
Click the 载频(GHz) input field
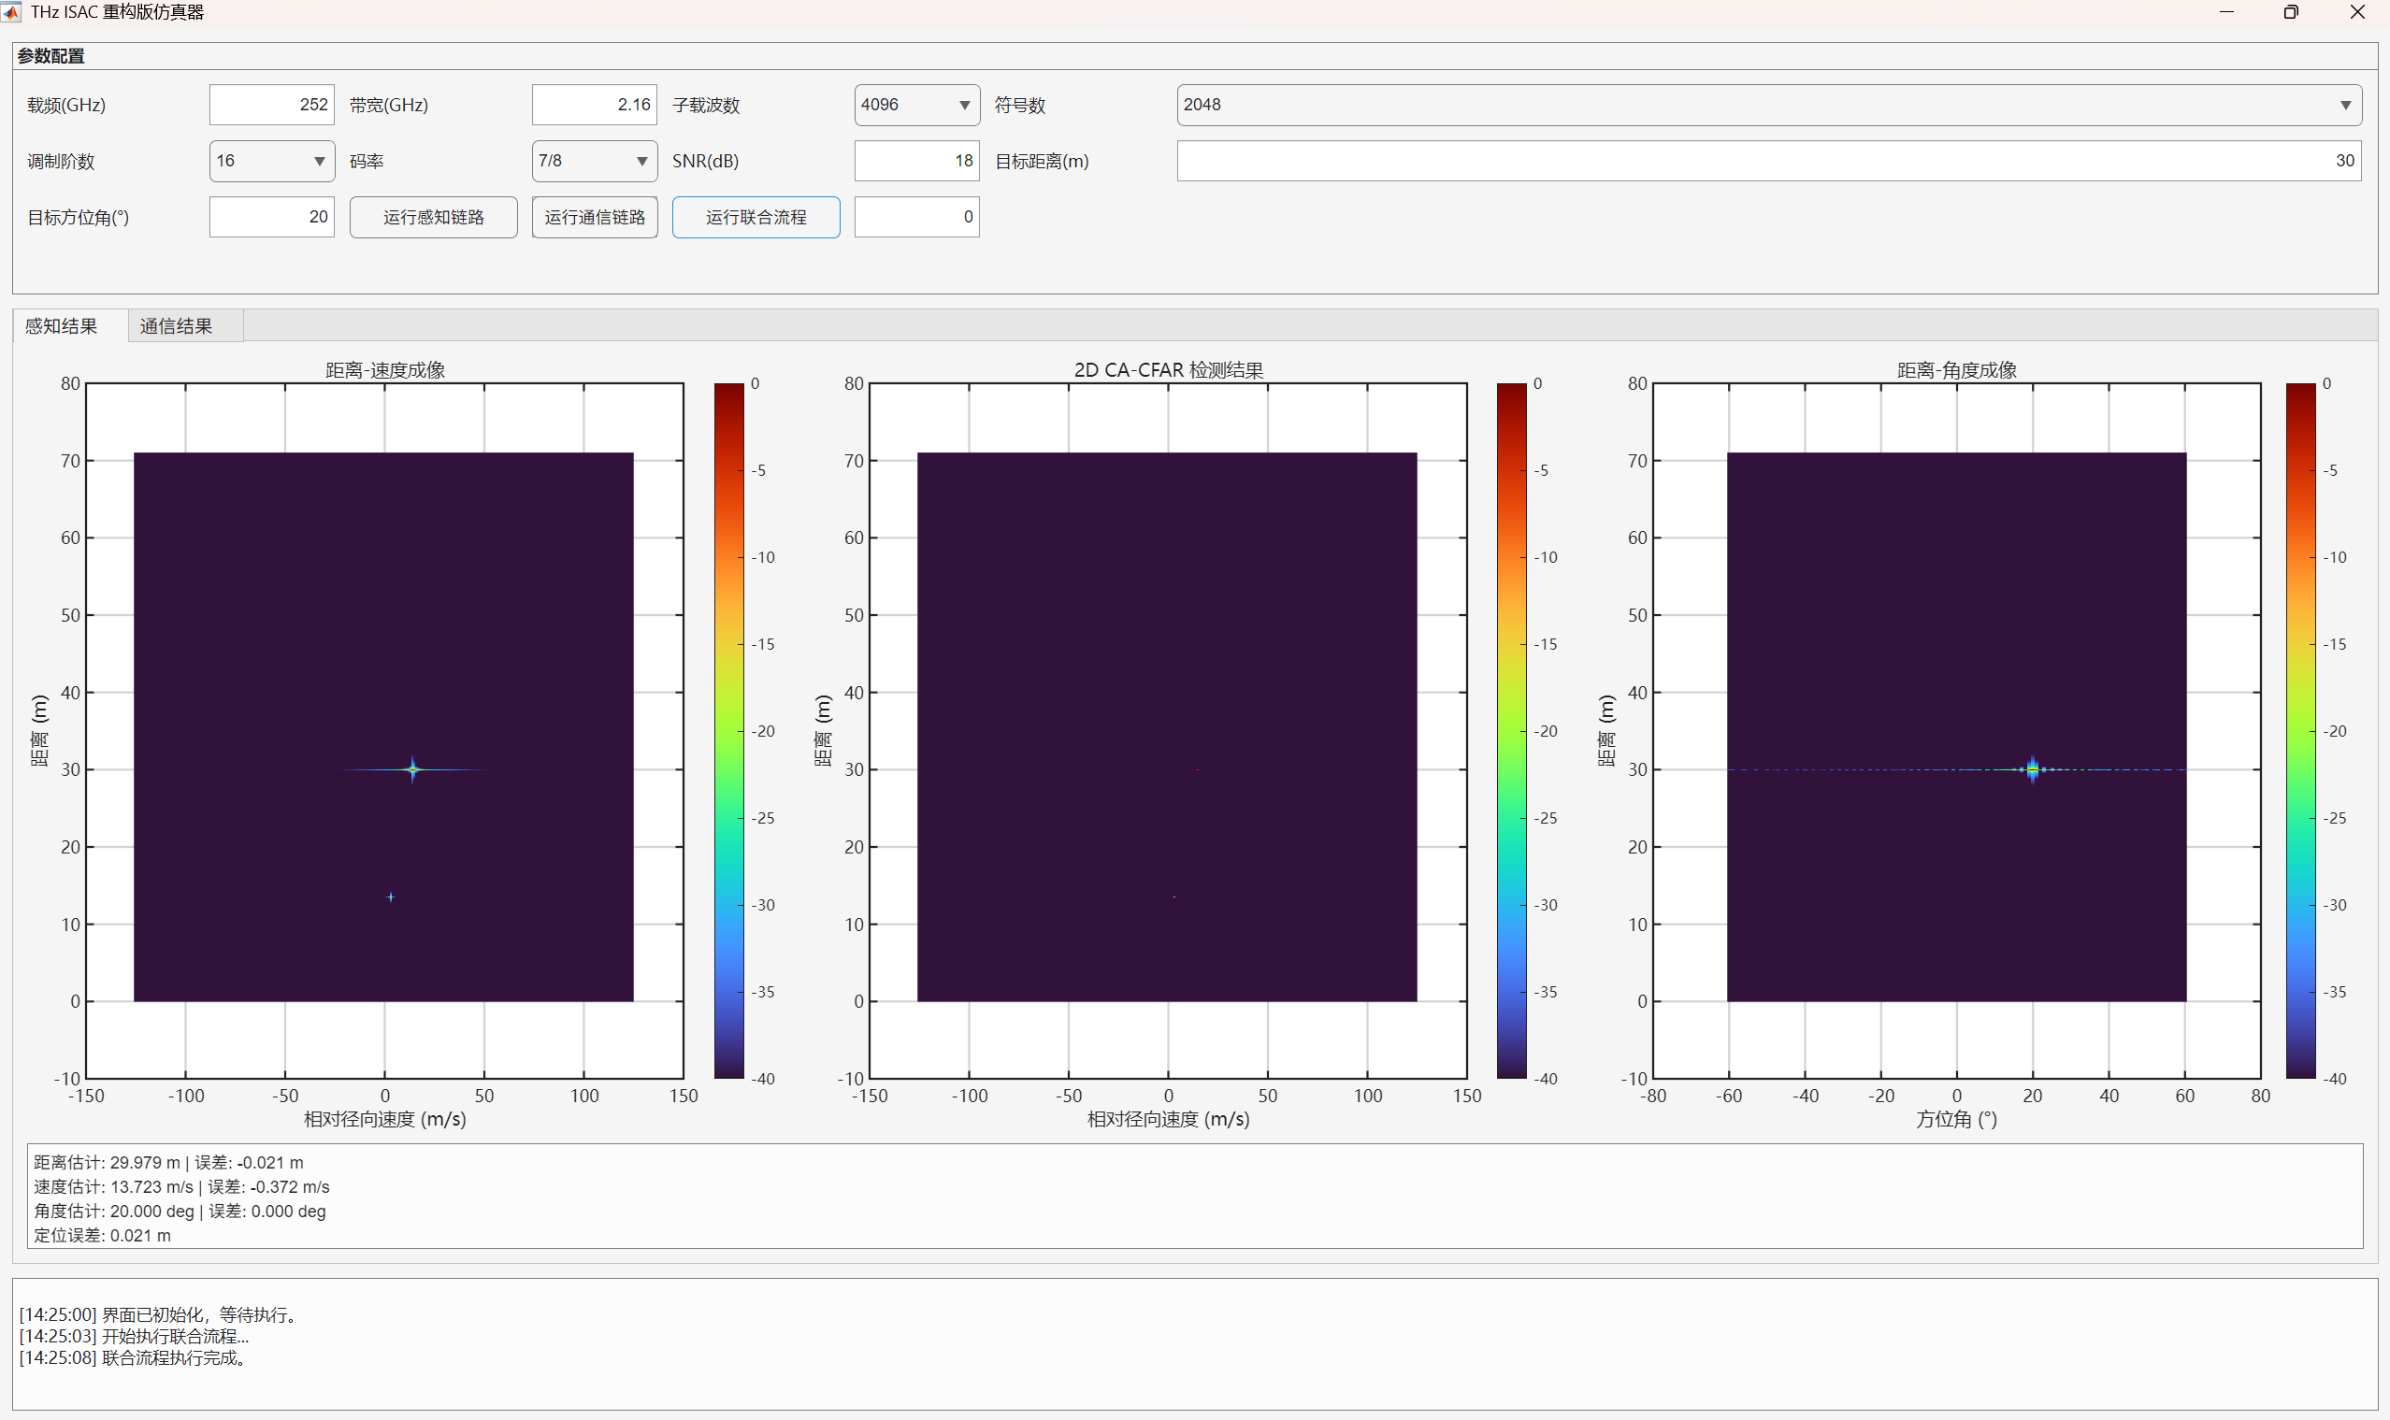click(x=272, y=105)
